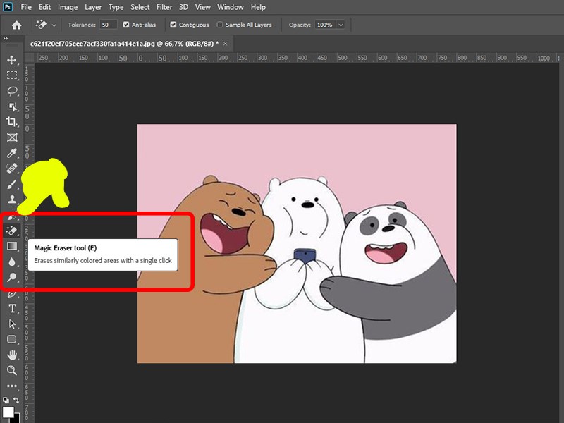Pick the Lasso tool

pyautogui.click(x=12, y=91)
